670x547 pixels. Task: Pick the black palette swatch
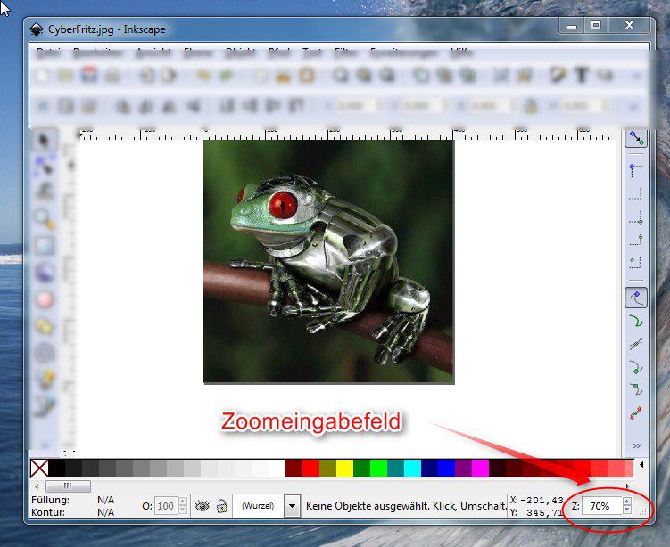(x=57, y=468)
